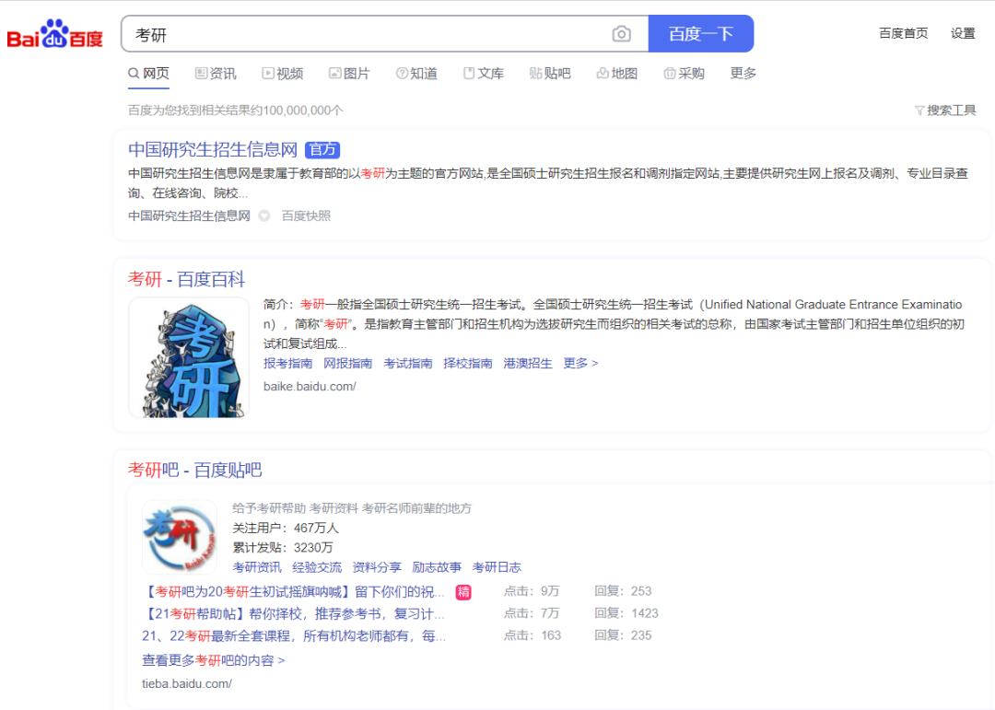This screenshot has width=995, height=710.
Task: Select the 网页 tab
Action: pyautogui.click(x=149, y=74)
